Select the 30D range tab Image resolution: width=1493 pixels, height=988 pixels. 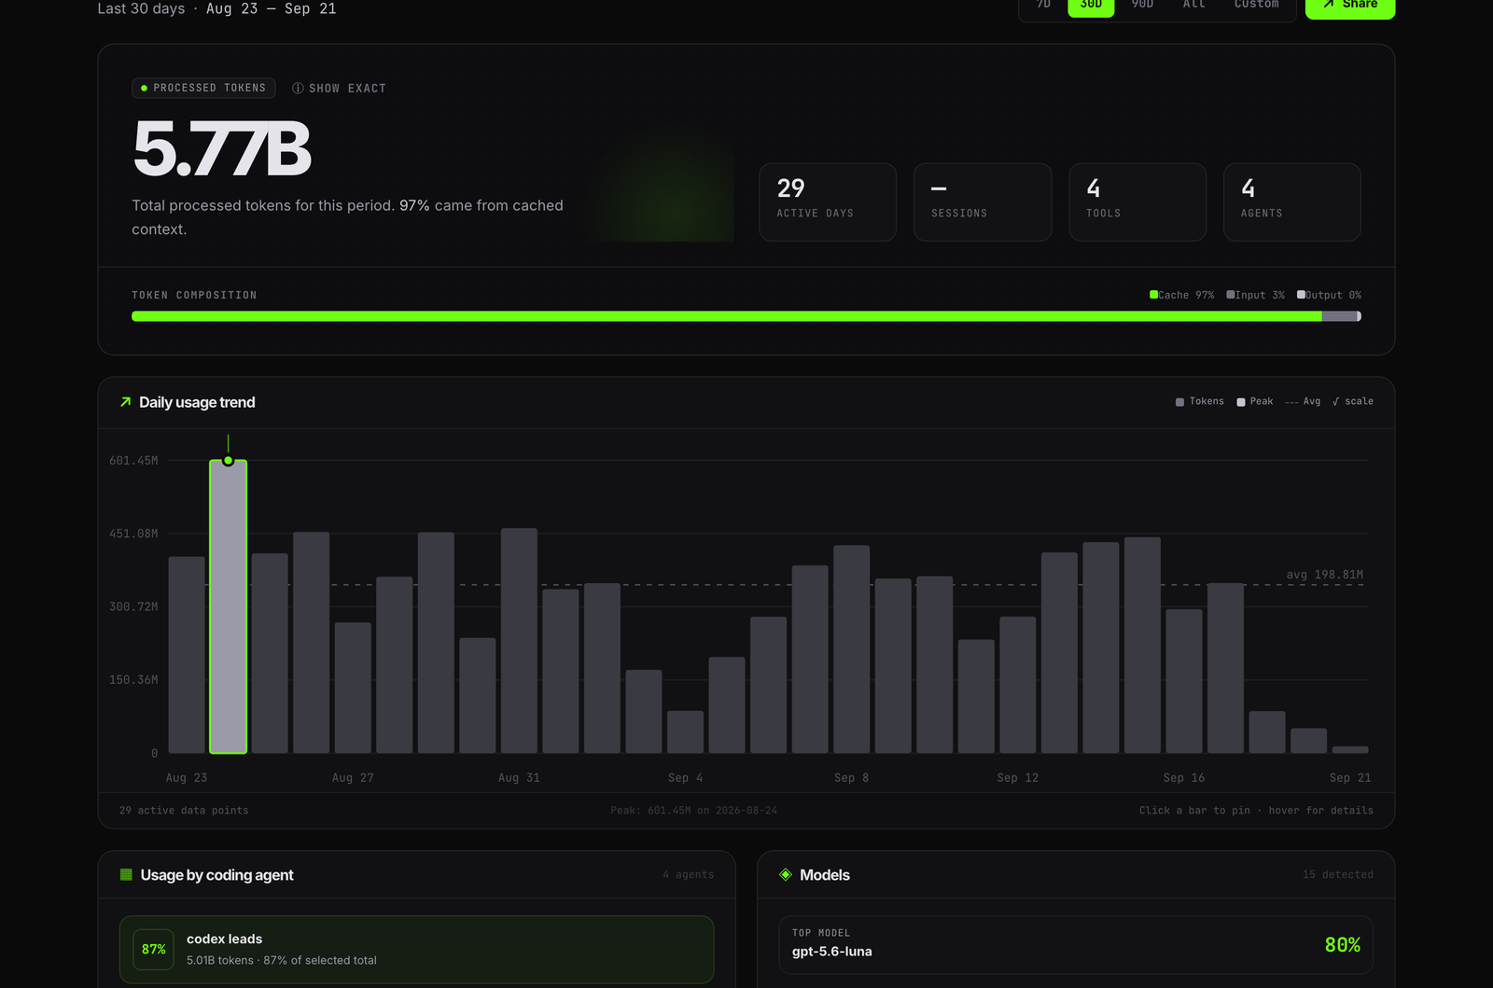(x=1091, y=6)
